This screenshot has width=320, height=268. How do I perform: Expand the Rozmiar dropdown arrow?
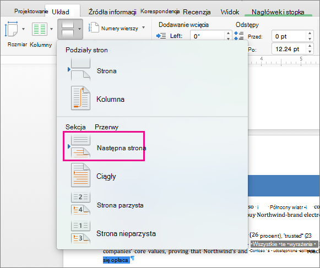(24, 29)
